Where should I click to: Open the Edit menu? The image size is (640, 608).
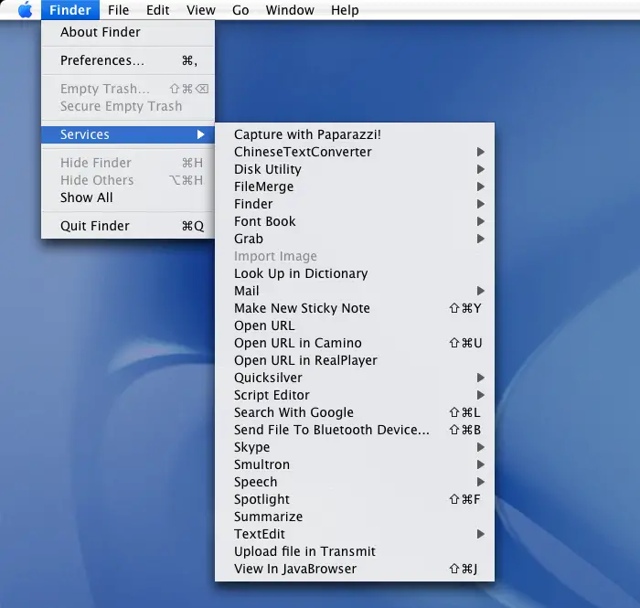157,10
